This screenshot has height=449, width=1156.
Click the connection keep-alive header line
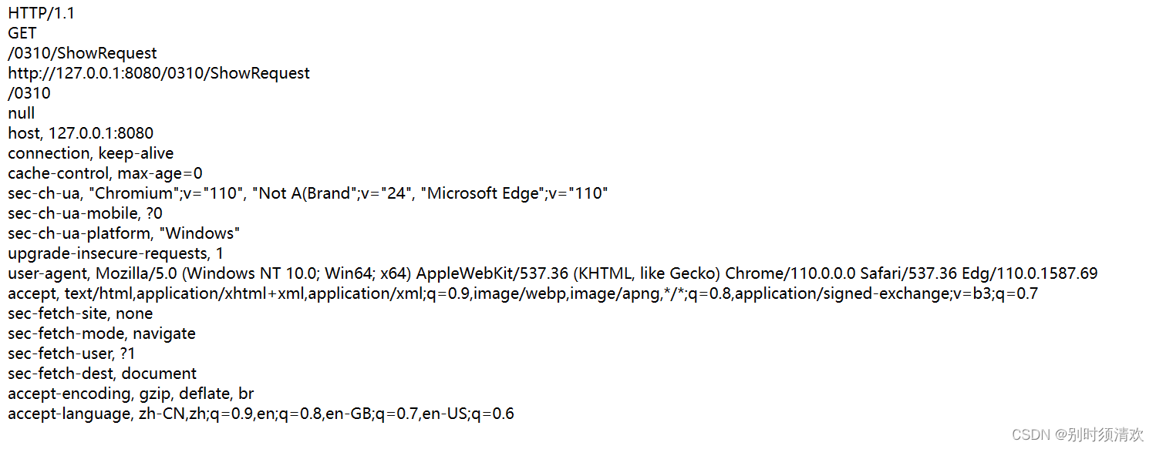[91, 153]
